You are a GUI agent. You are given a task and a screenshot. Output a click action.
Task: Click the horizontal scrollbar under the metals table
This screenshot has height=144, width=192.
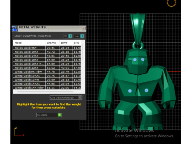45,92
